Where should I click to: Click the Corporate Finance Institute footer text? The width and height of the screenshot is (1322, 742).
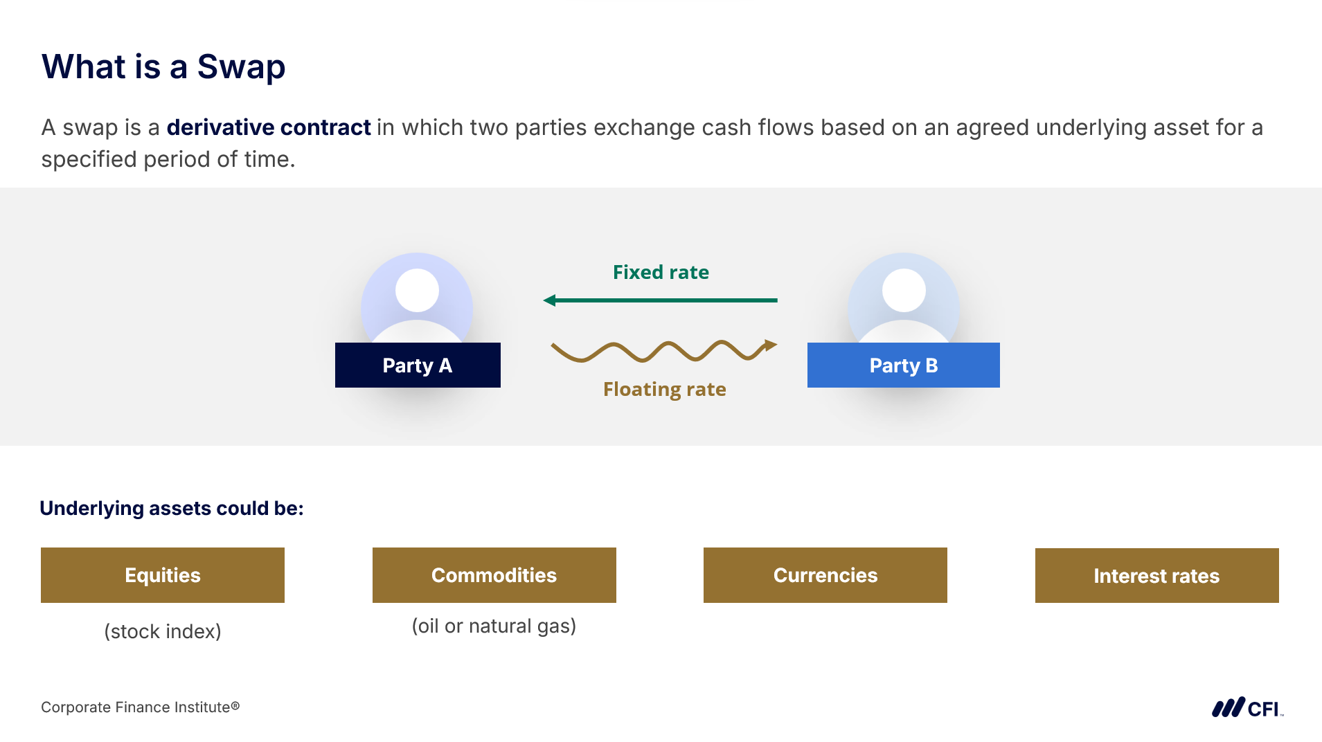(x=140, y=707)
